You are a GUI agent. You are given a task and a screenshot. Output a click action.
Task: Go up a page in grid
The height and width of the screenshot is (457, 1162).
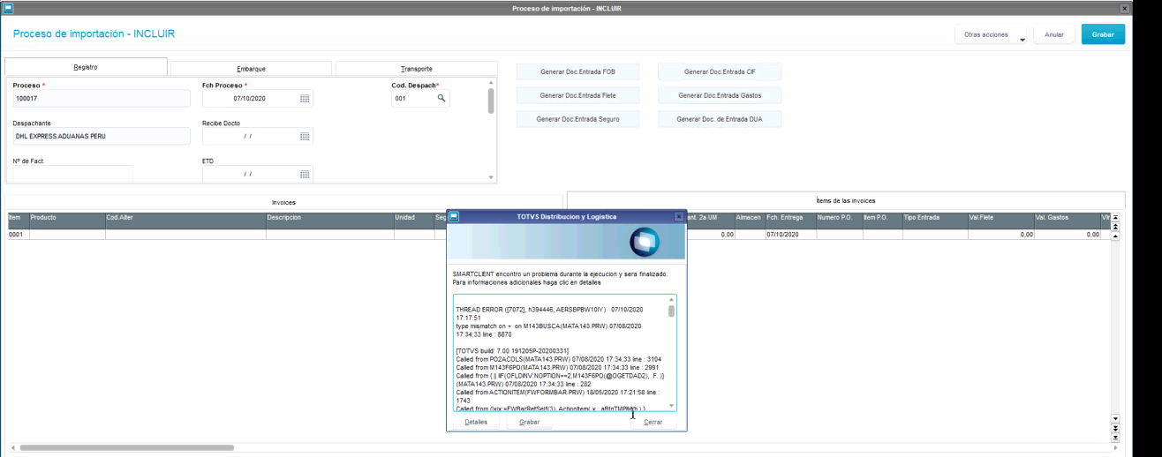click(x=1115, y=226)
